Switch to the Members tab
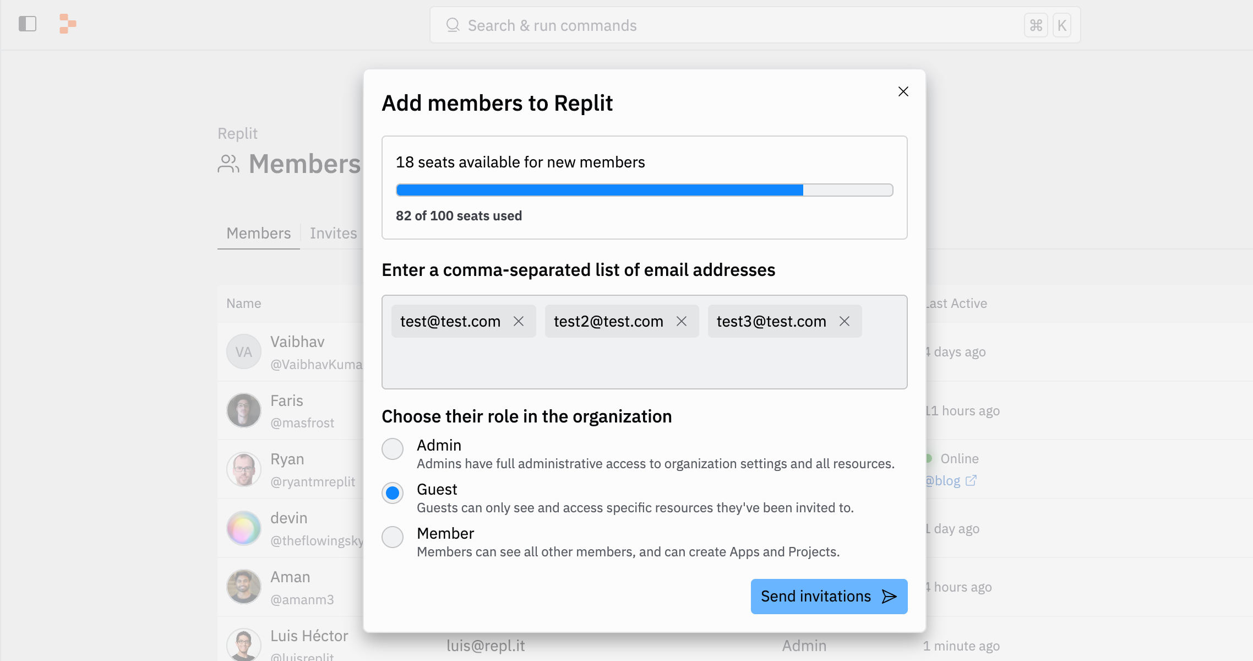The width and height of the screenshot is (1253, 661). pos(259,234)
